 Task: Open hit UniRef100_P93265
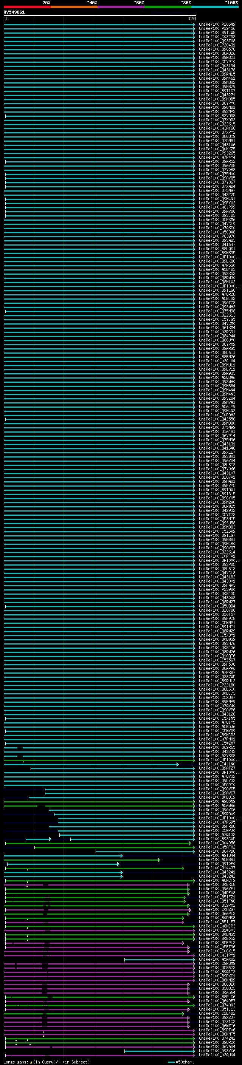pyautogui.click(x=217, y=153)
